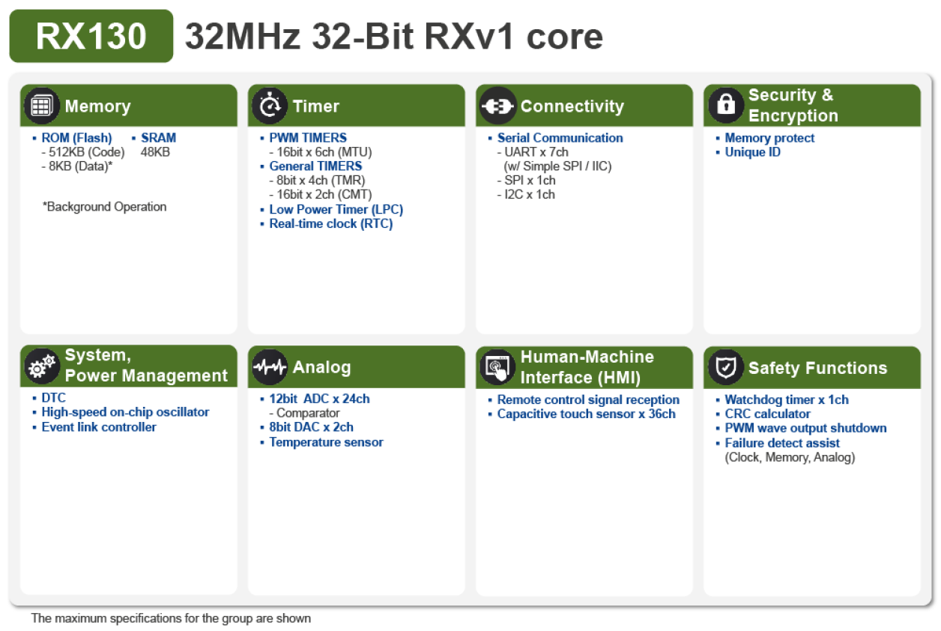Image resolution: width=941 pixels, height=631 pixels.
Task: Click the Security & Encryption padlock icon
Action: (x=724, y=105)
